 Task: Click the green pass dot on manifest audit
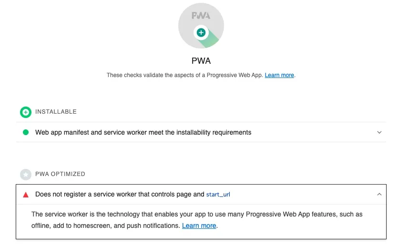[26, 132]
